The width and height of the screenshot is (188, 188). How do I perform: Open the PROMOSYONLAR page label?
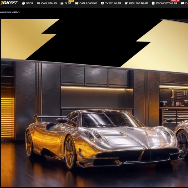[x=167, y=3]
